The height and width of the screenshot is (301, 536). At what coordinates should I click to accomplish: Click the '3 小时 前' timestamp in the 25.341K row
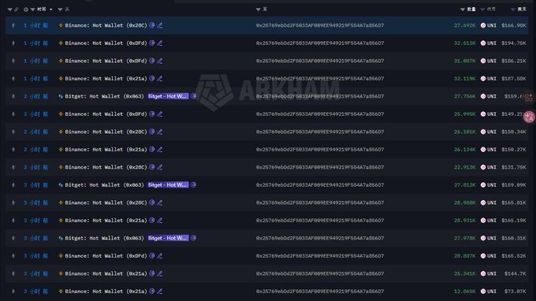click(35, 273)
